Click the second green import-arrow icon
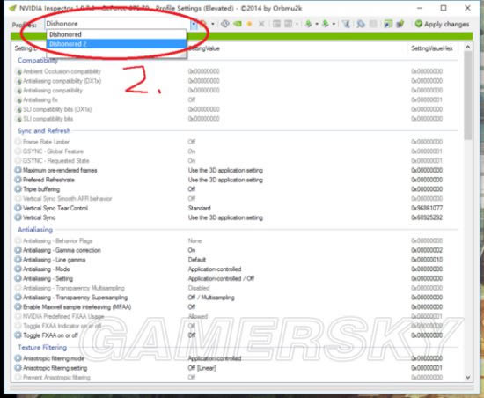 coord(326,24)
